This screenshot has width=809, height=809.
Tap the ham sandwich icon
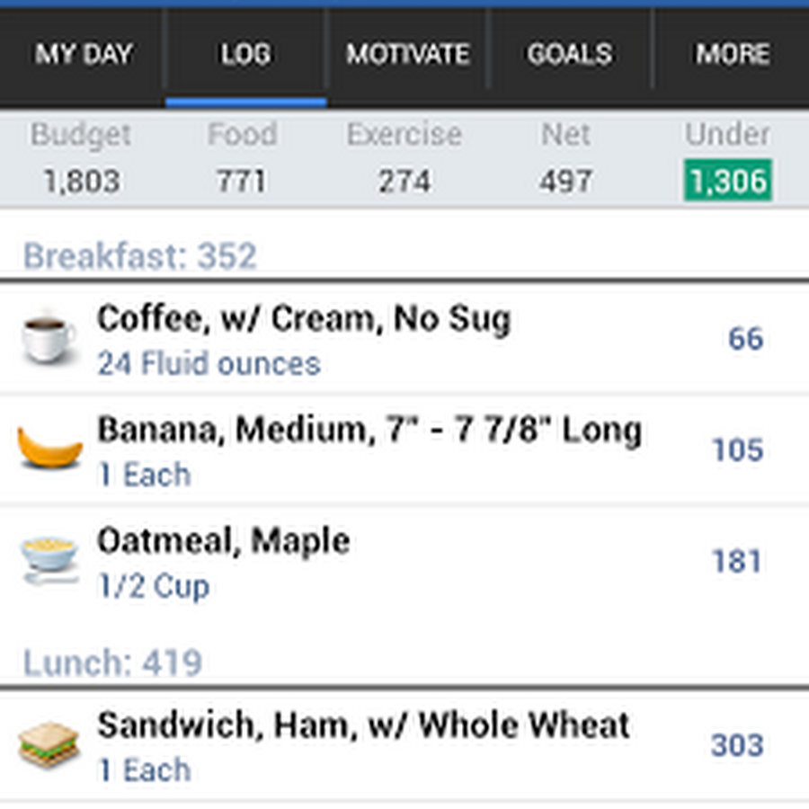(49, 744)
